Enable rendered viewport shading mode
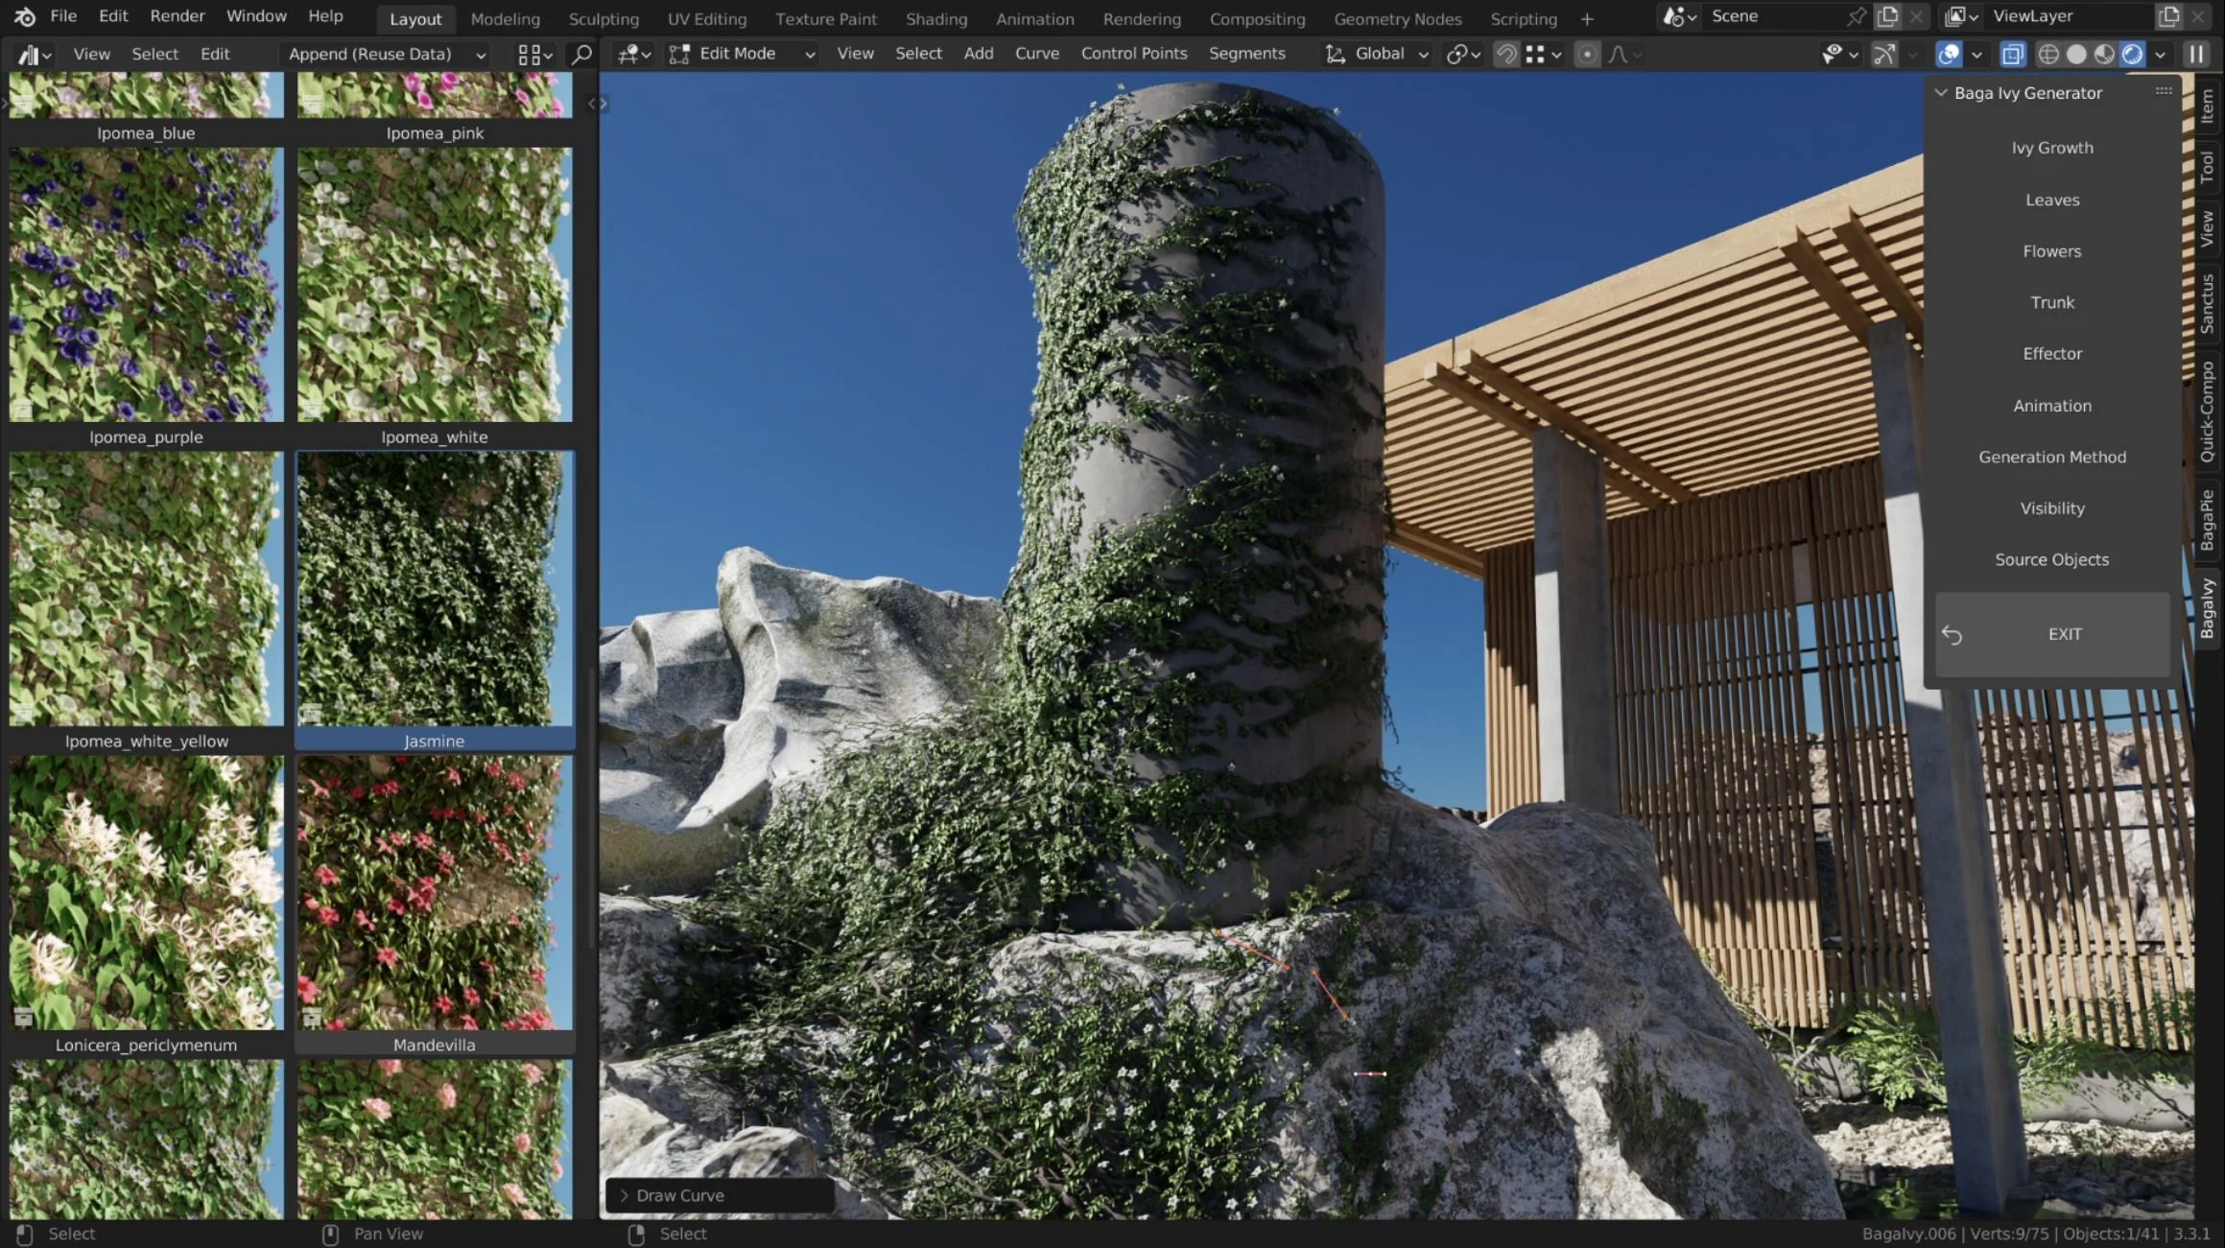 tap(2132, 55)
